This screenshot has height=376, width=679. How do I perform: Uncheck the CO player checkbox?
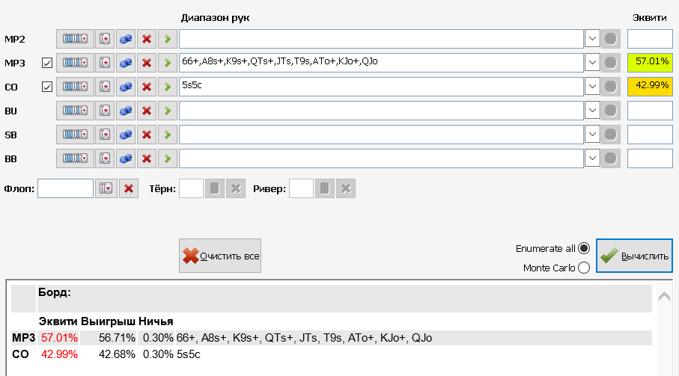click(47, 87)
